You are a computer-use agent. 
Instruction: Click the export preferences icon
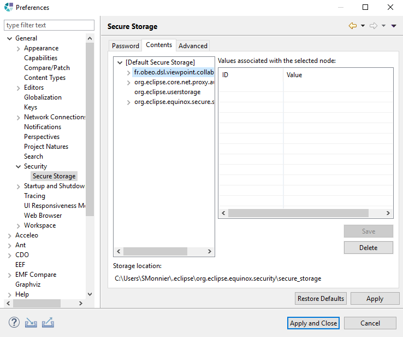tap(48, 323)
